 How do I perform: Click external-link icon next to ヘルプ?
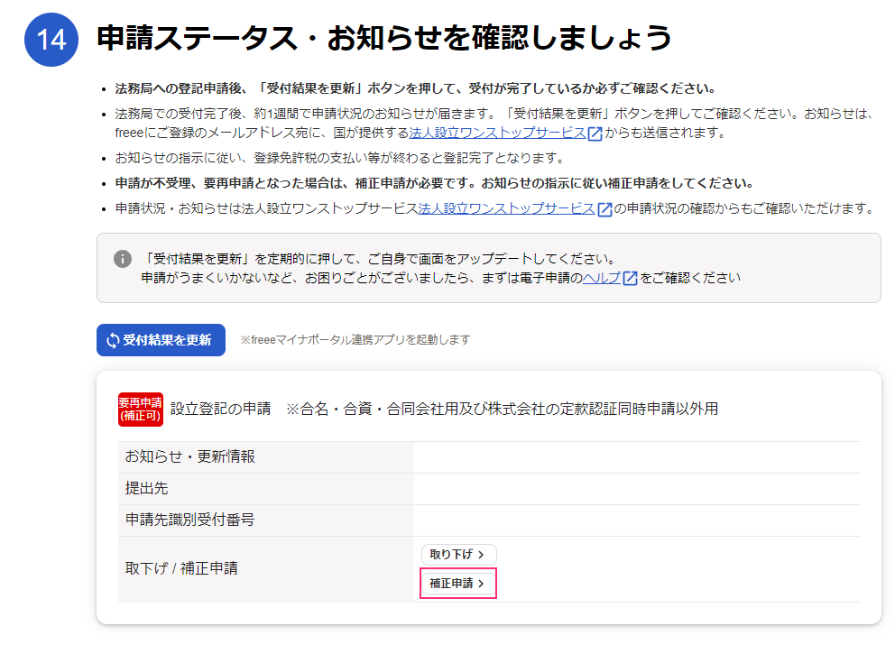pos(630,279)
